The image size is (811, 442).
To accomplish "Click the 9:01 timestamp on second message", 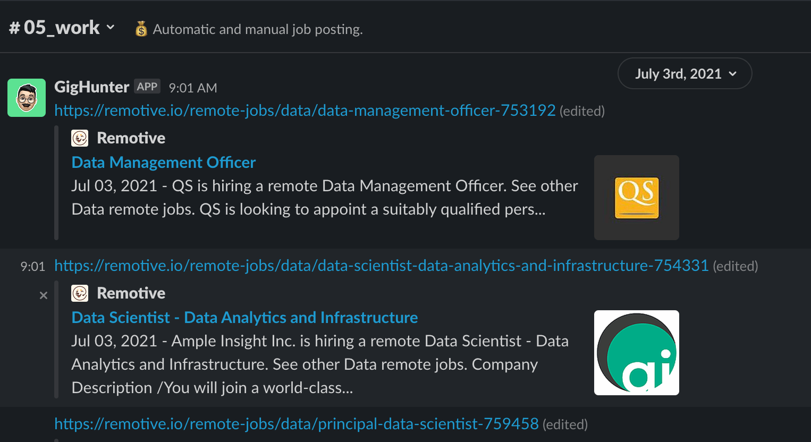I will click(x=33, y=266).
